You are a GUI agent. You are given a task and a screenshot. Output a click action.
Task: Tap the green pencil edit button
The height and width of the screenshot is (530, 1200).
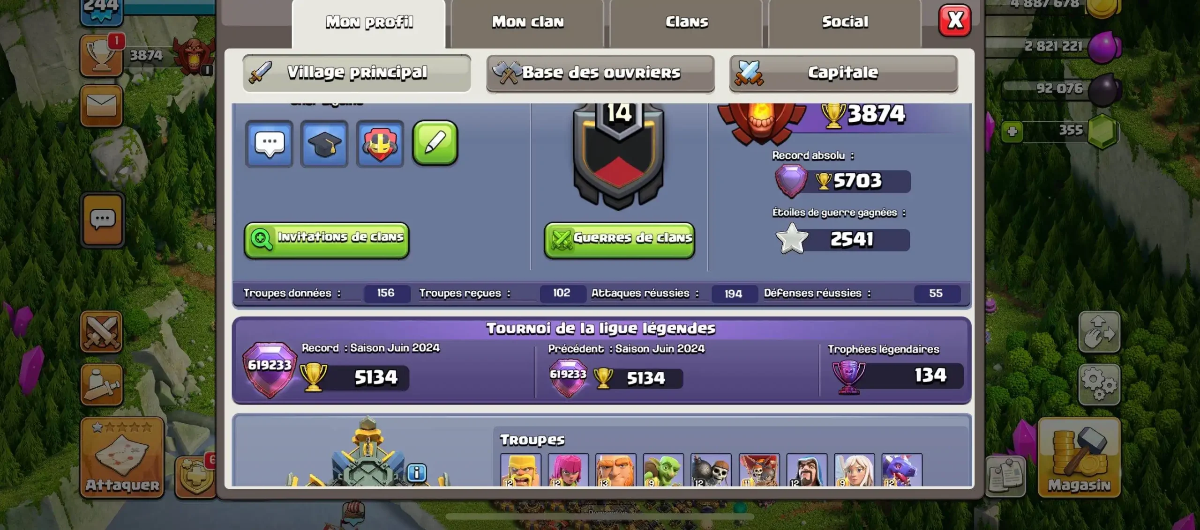tap(435, 143)
